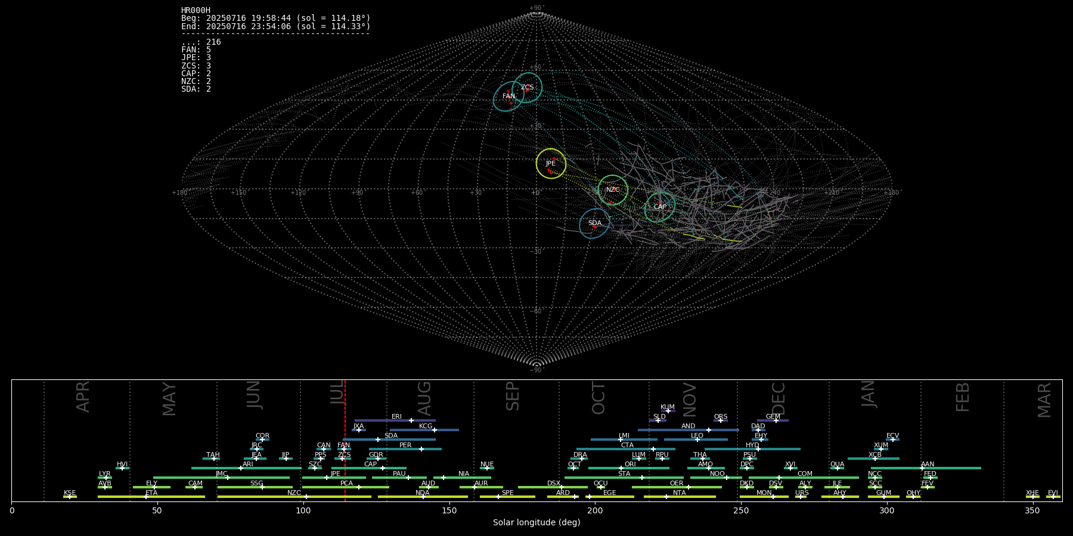
Task: Click the CAP radiant circle on the sky map
Action: [x=660, y=207]
